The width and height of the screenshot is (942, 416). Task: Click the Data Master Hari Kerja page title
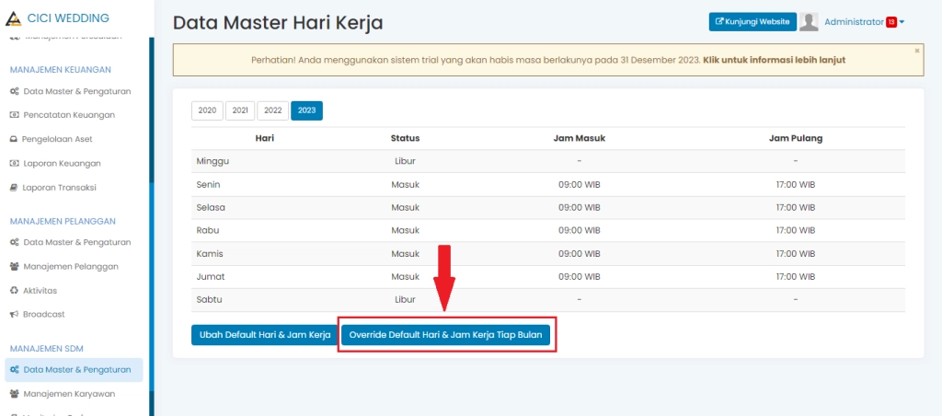278,23
